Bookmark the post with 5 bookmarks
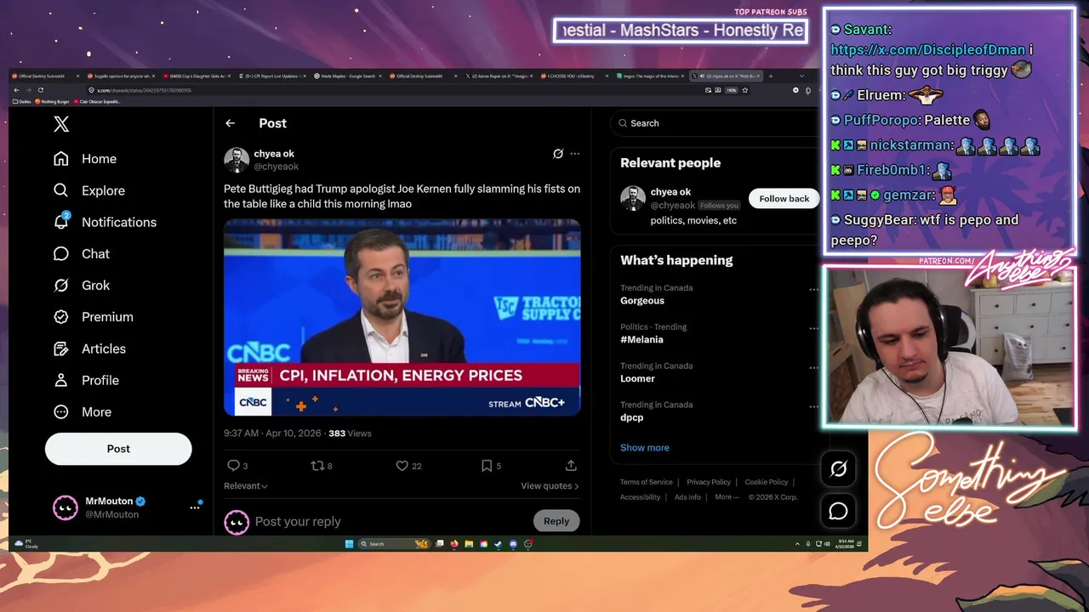The width and height of the screenshot is (1089, 612). [x=491, y=466]
